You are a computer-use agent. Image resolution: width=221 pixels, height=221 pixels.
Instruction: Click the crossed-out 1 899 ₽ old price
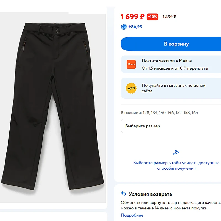coord(169,17)
